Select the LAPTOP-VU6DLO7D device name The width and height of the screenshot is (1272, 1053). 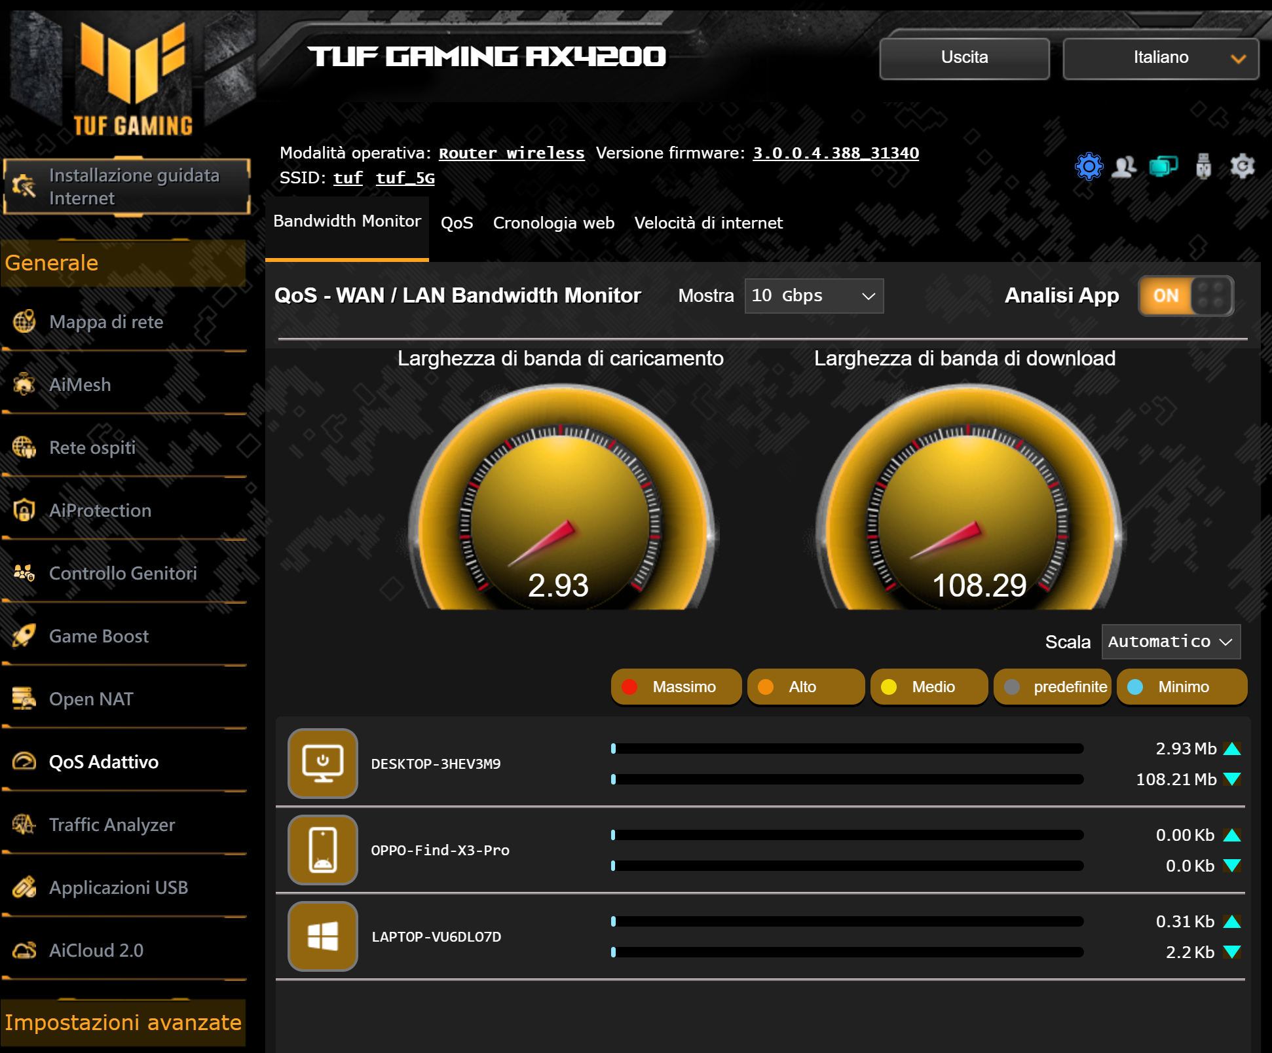(x=437, y=937)
